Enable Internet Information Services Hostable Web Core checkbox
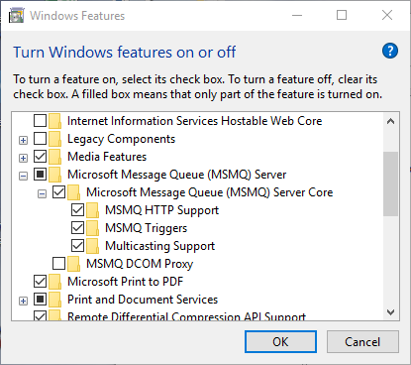The height and width of the screenshot is (365, 411). click(40, 121)
